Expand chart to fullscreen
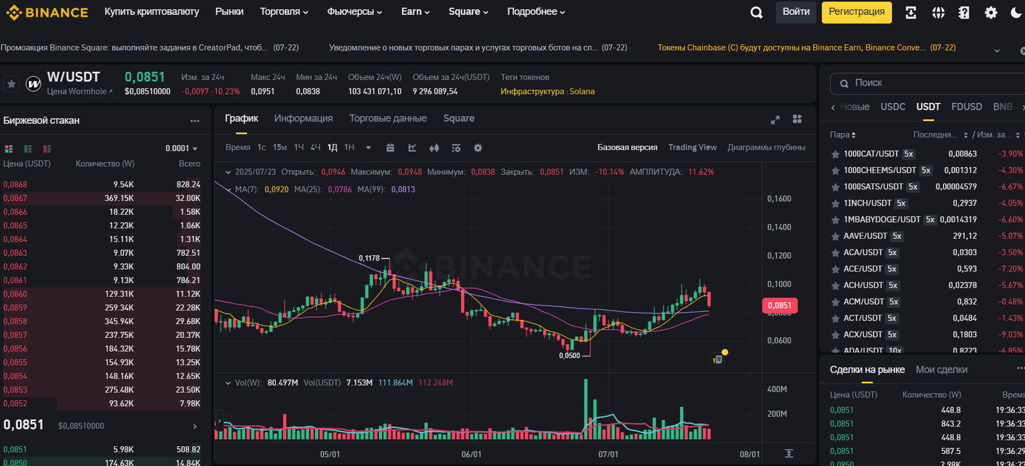1025x466 pixels. click(x=775, y=120)
